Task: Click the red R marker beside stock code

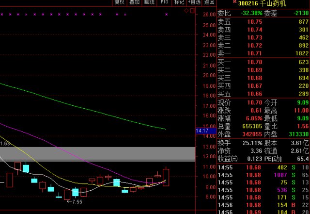Action: click(235, 1)
